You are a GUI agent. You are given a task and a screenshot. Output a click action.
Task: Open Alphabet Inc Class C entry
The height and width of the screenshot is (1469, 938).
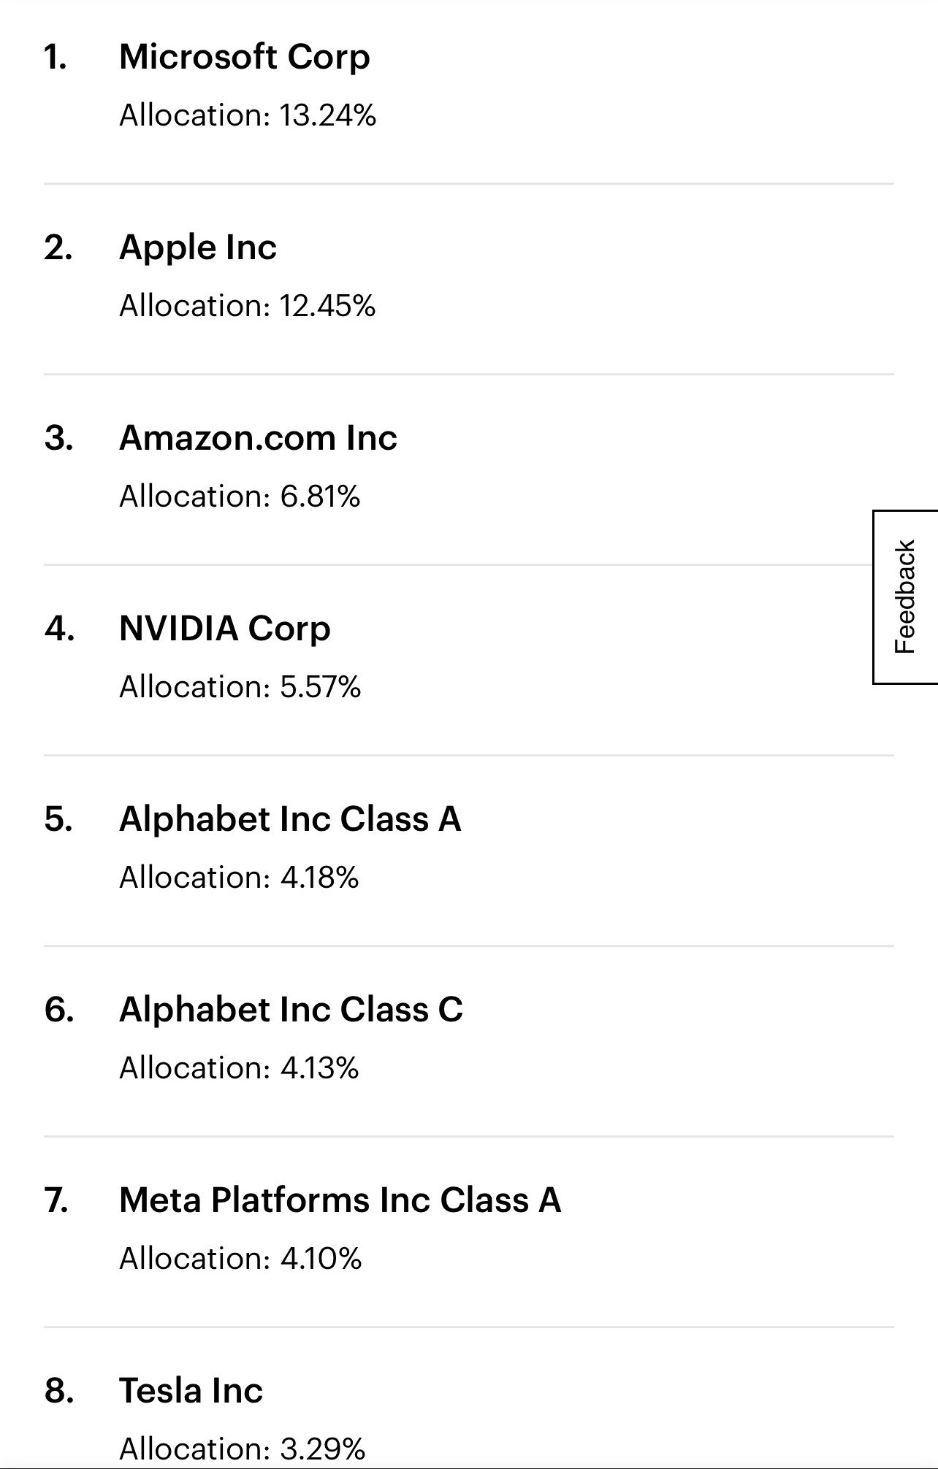tap(291, 1010)
